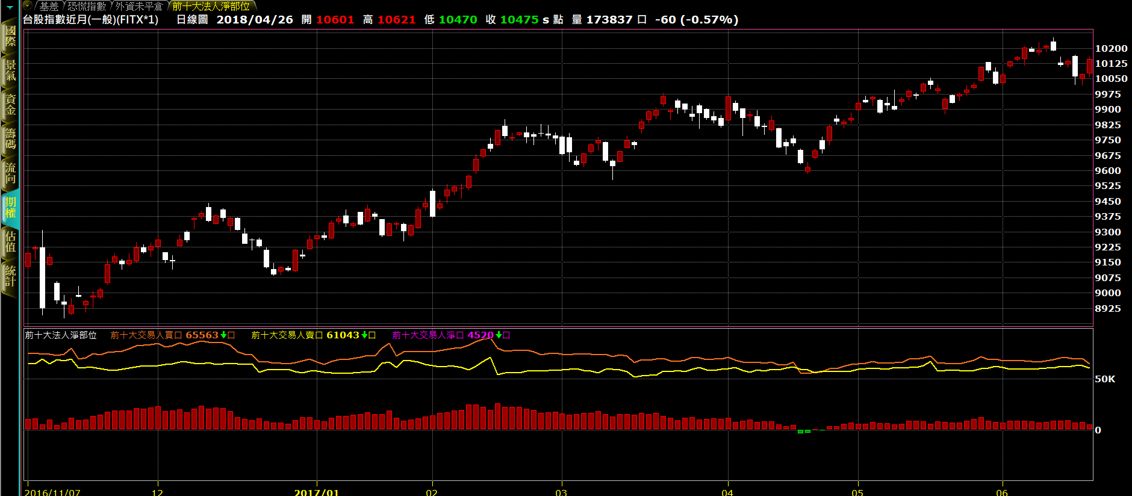Open the 景氣 sidebar category
The height and width of the screenshot is (496, 1132).
tap(10, 70)
